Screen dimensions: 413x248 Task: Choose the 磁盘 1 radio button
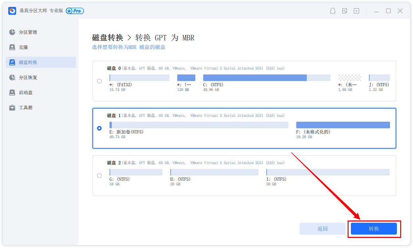[x=99, y=128]
